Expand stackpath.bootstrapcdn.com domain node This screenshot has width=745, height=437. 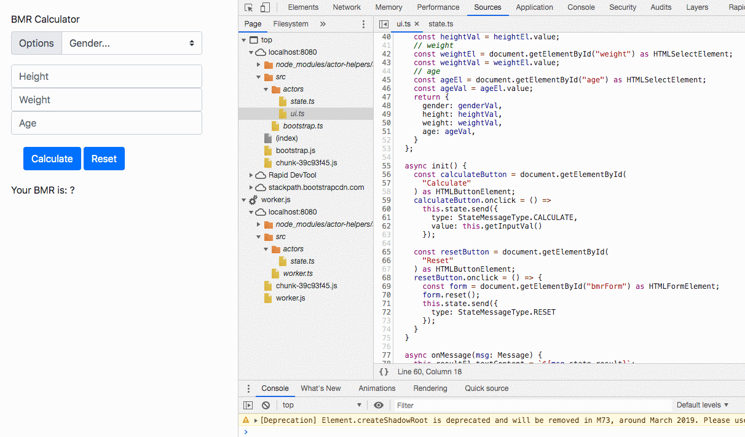point(251,187)
